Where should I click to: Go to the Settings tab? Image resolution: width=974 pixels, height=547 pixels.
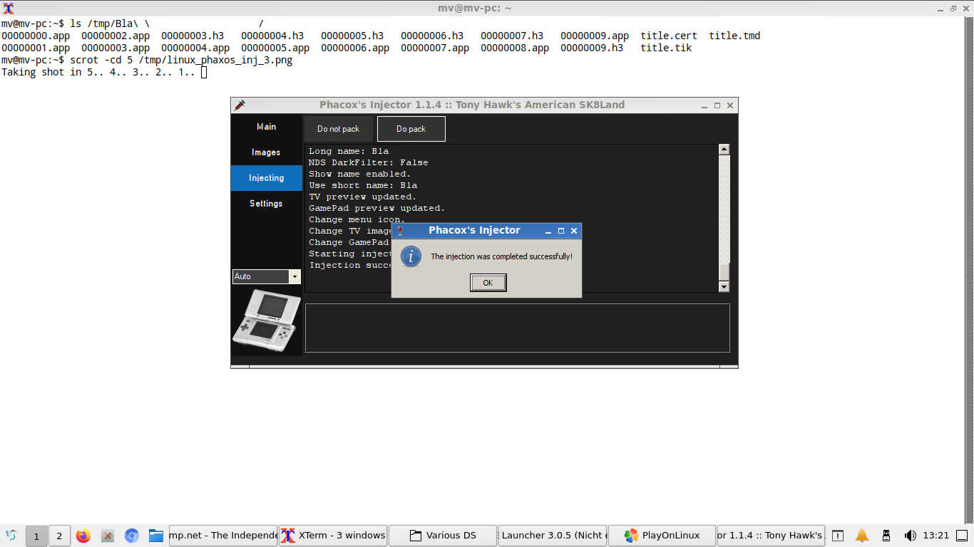coord(267,204)
